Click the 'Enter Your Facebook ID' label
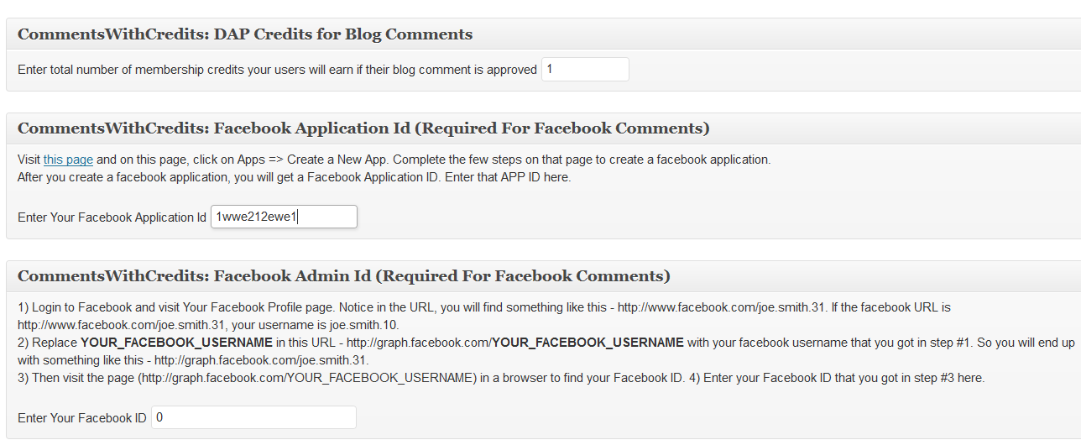Screen dimensions: 1081x440 82,418
